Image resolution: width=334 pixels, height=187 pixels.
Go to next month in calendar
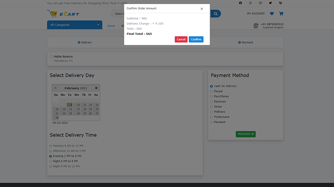(x=96, y=88)
